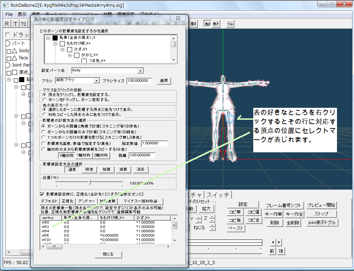Screen dimensions: 354x271
Task: Collapse the ひざ_X+ bone tree node
Action: [x=62, y=49]
